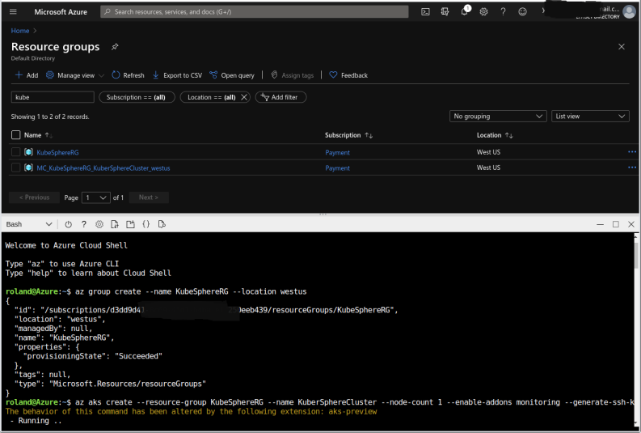
Task: Click the Refresh toolbar command
Action: coord(128,75)
